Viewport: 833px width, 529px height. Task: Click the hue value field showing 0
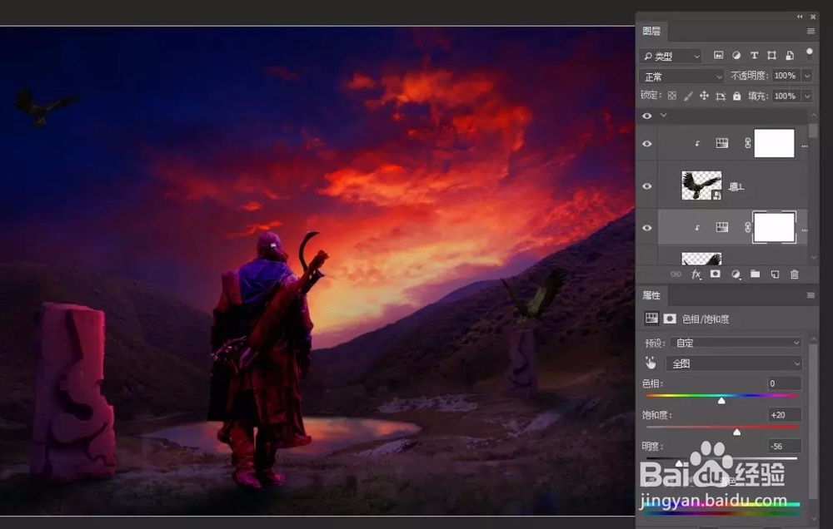785,383
